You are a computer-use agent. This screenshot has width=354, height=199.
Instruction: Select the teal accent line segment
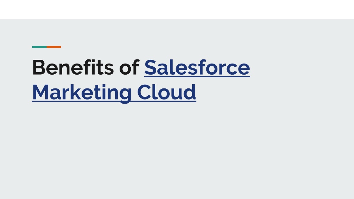coord(39,47)
